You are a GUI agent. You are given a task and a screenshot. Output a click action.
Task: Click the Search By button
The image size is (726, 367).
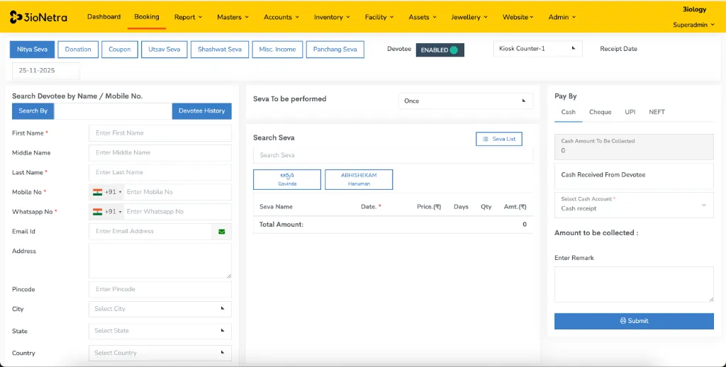pos(33,111)
